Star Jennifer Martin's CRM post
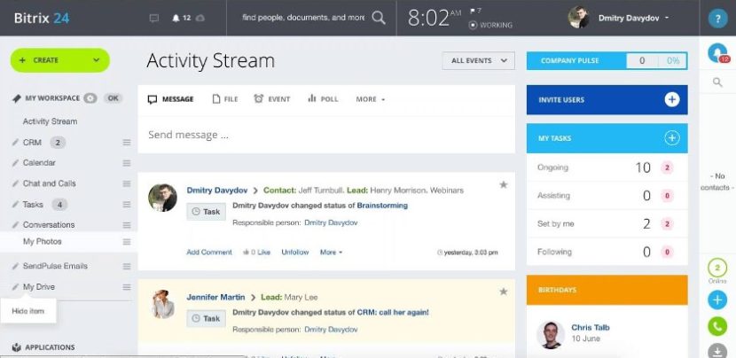Viewport: 736px width, 358px height. pos(503,292)
